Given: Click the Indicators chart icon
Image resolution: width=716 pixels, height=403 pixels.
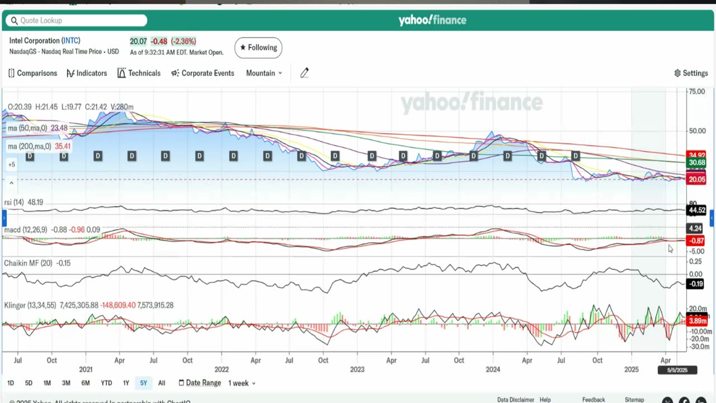Looking at the screenshot, I should point(70,73).
